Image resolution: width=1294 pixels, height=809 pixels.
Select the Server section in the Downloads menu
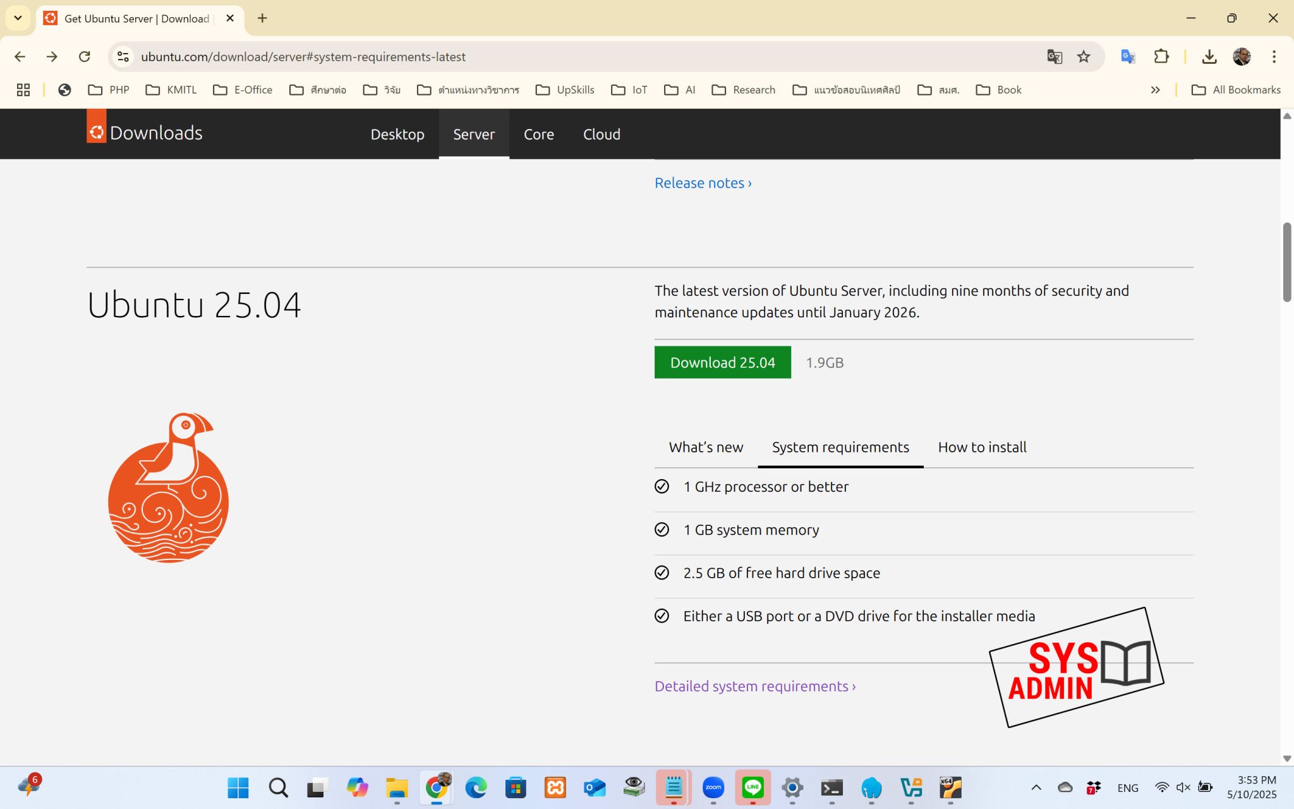474,134
